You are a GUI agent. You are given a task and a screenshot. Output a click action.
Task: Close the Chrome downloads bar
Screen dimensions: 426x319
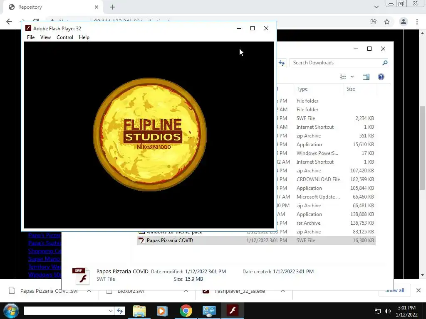(x=419, y=290)
